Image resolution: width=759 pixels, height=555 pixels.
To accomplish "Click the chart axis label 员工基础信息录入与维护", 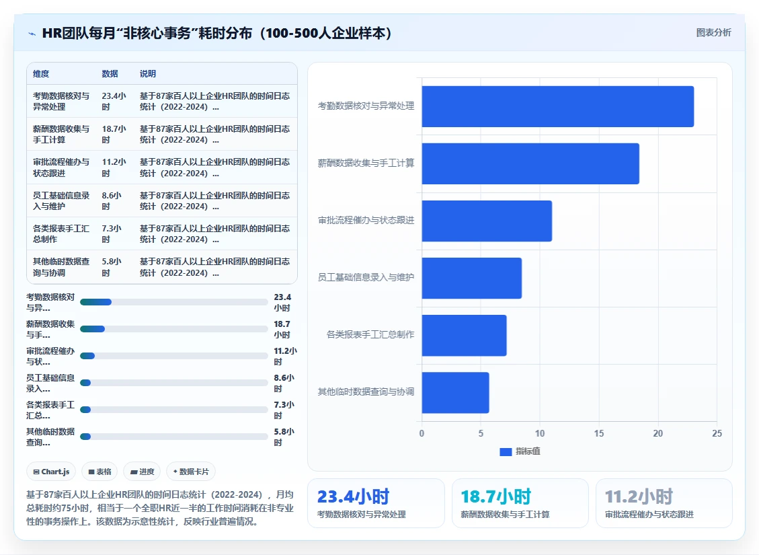I will (366, 277).
